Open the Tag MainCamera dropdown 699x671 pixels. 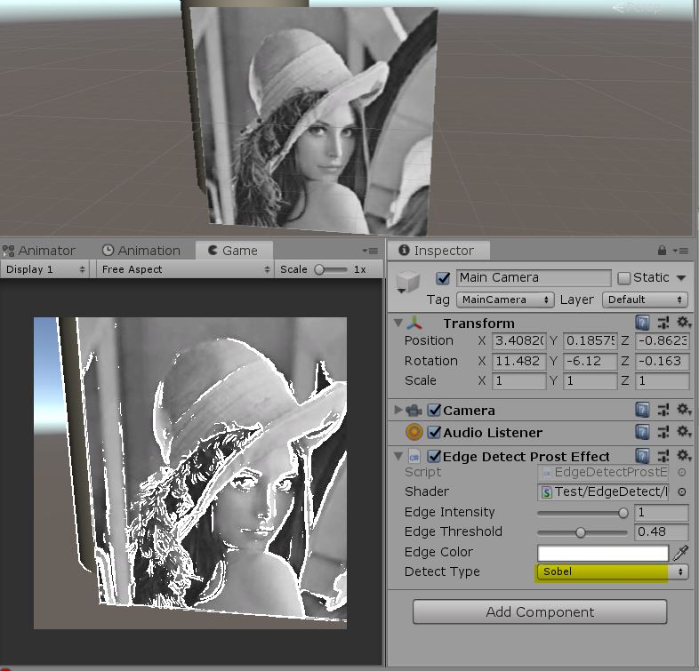pyautogui.click(x=505, y=300)
